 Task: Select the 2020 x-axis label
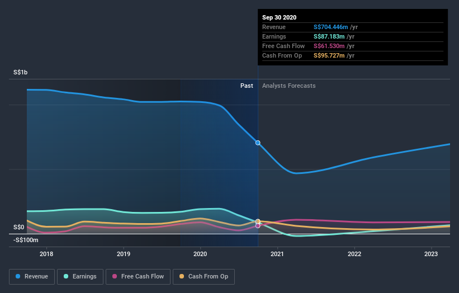[200, 254]
